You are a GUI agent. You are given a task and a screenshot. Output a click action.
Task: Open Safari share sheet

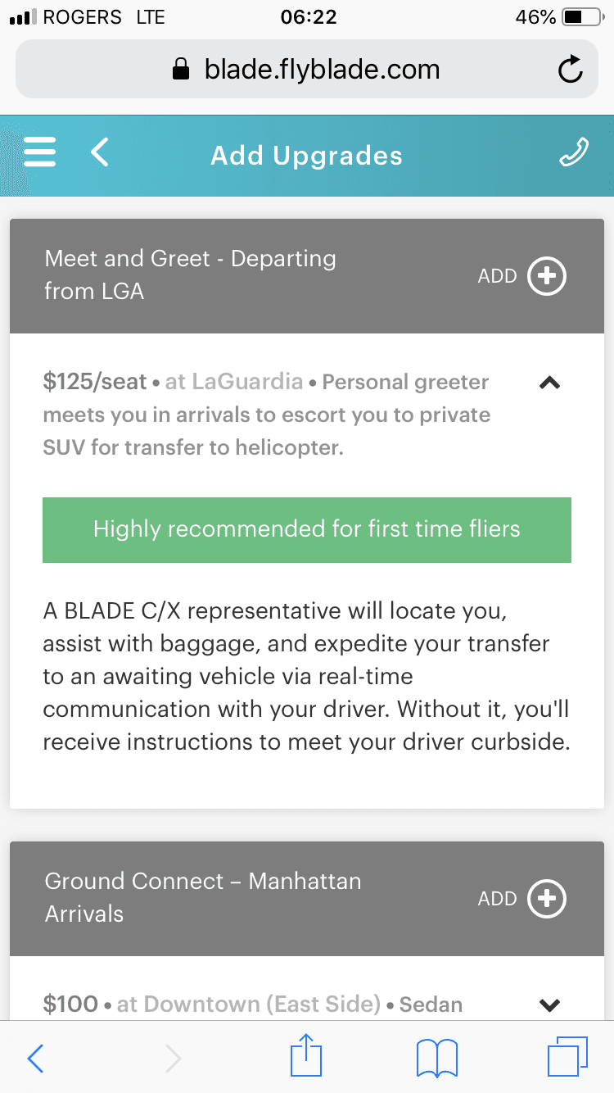[x=307, y=1057]
